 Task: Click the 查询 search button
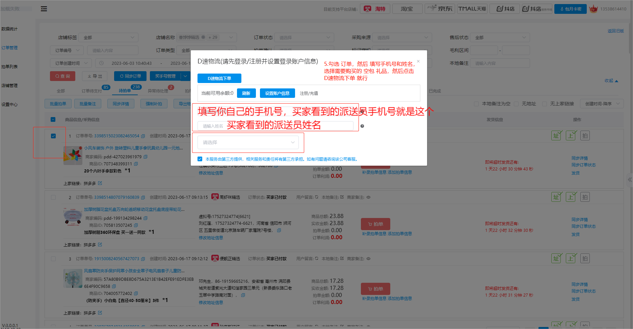63,76
